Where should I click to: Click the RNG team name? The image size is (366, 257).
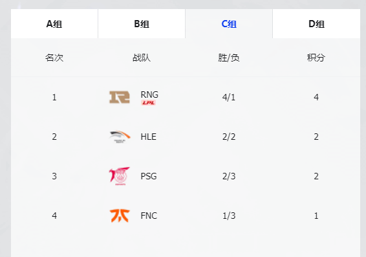click(x=149, y=95)
